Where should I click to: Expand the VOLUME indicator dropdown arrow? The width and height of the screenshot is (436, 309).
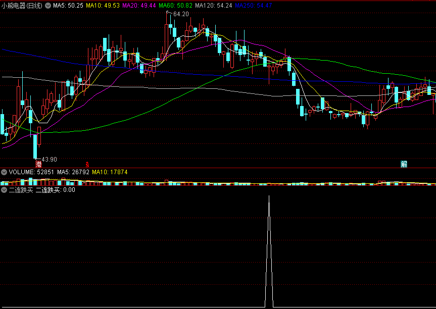[x=4, y=172]
